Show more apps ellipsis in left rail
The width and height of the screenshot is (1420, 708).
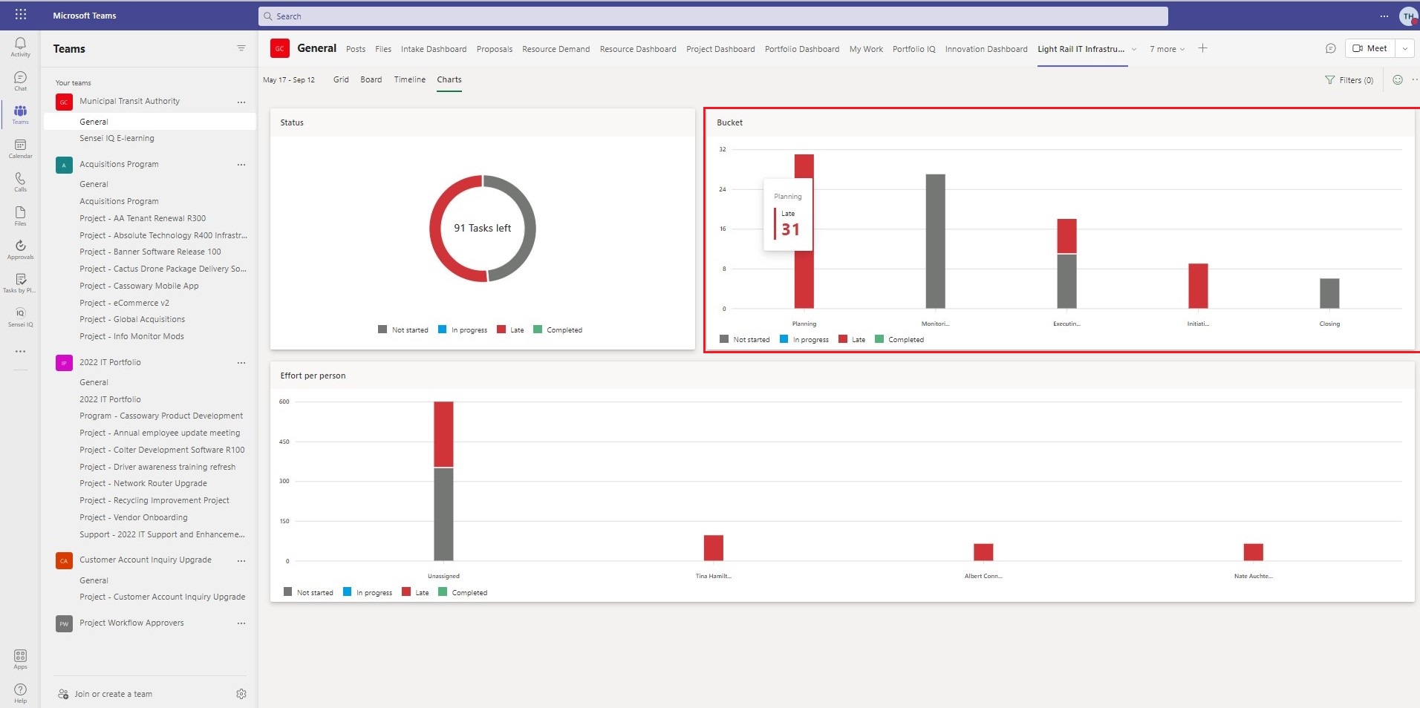(20, 351)
